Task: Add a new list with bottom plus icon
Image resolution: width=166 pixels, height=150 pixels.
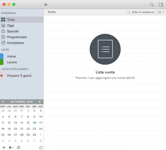Action: click(x=4, y=148)
